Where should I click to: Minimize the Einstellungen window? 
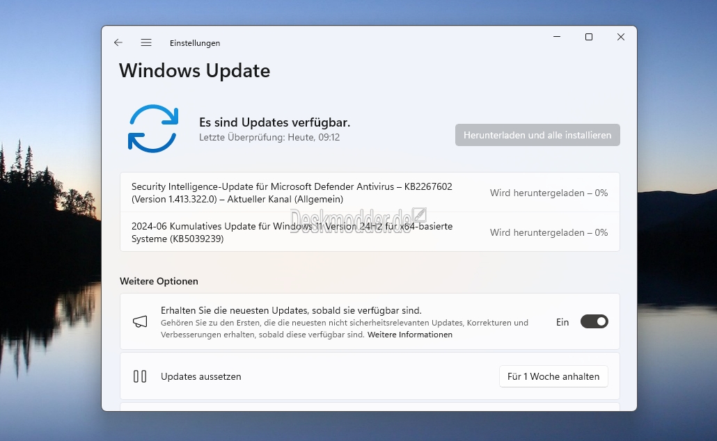point(557,37)
